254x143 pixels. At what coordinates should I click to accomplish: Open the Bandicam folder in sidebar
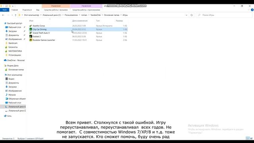click(13, 43)
